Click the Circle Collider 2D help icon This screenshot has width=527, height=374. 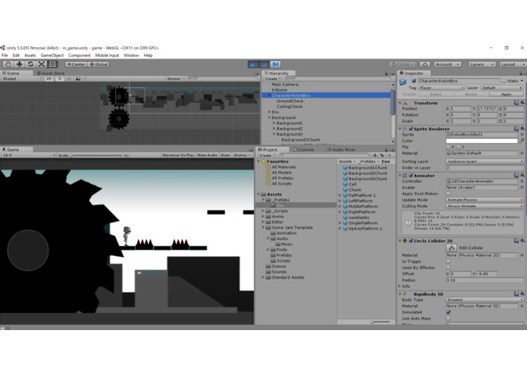(x=516, y=241)
